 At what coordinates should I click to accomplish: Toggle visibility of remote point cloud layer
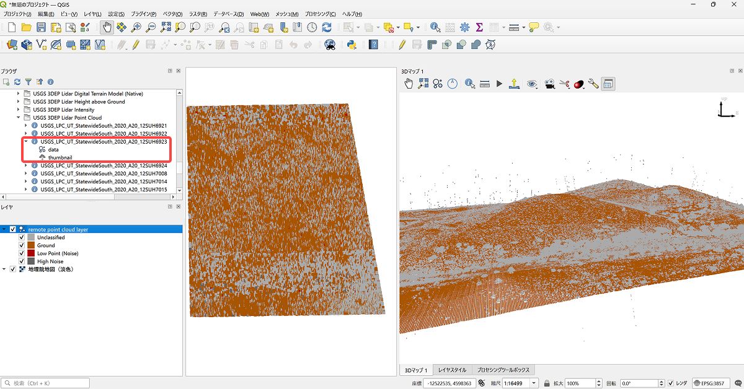point(13,229)
